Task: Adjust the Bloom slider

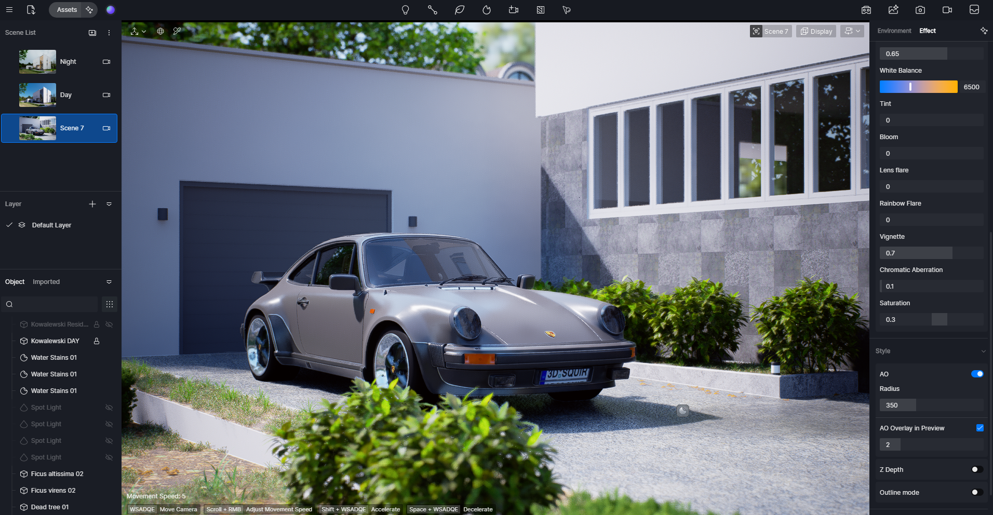Action: (932, 153)
